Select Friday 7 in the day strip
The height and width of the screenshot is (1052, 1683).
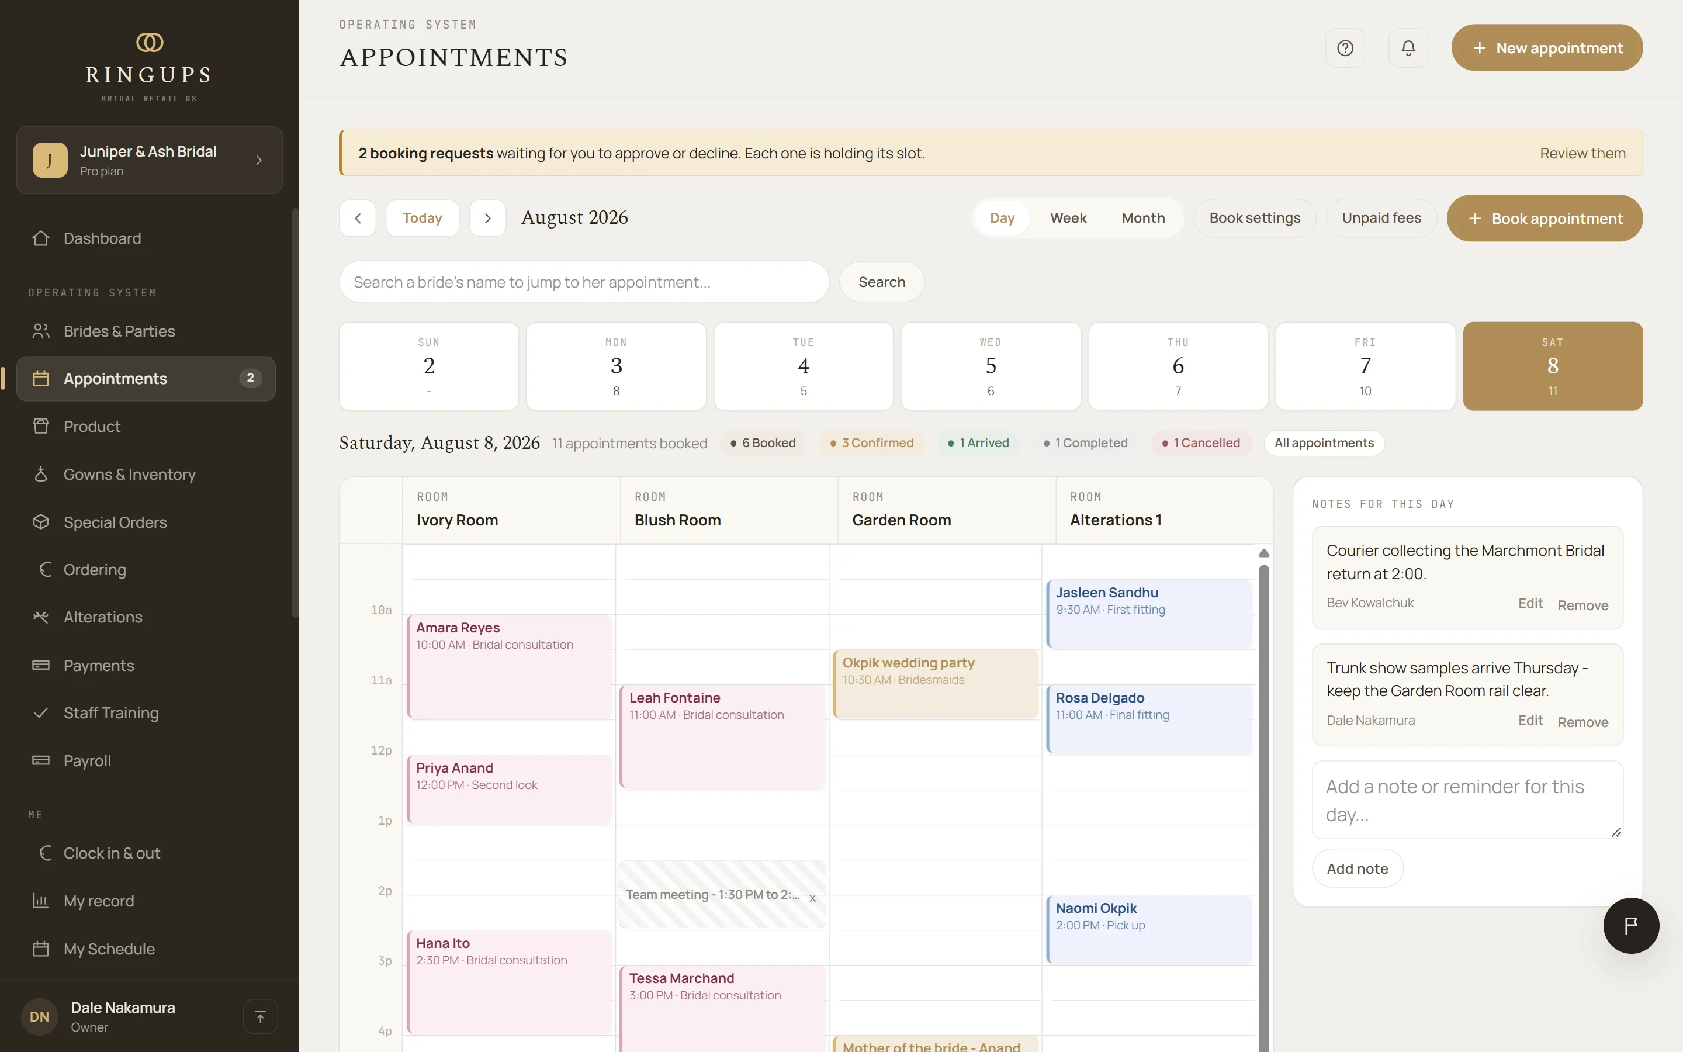(1365, 366)
